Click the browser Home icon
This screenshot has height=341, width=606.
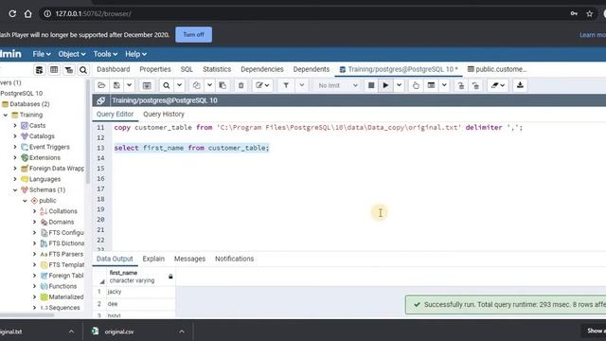(x=27, y=14)
